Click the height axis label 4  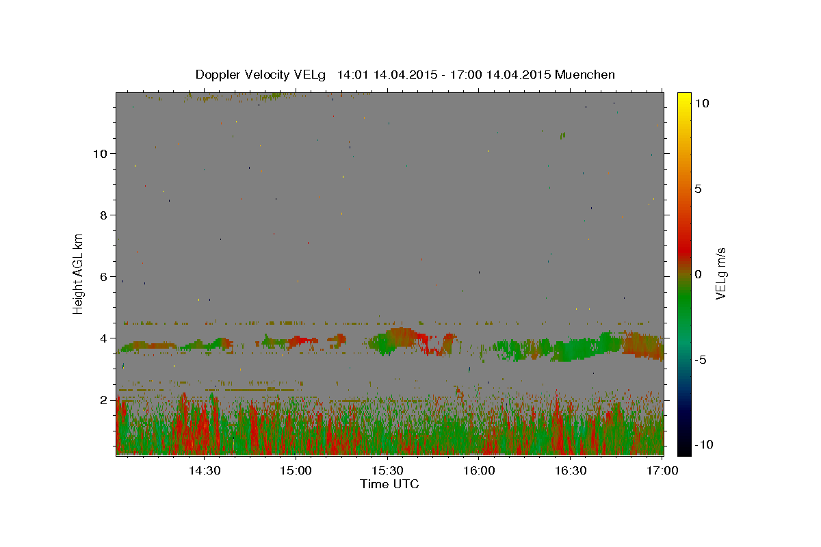coord(104,338)
